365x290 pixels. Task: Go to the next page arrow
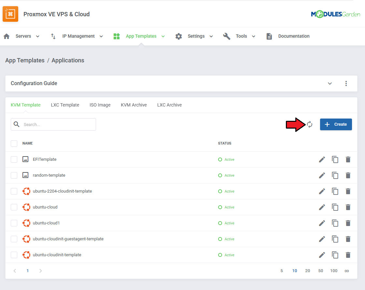click(x=40, y=271)
